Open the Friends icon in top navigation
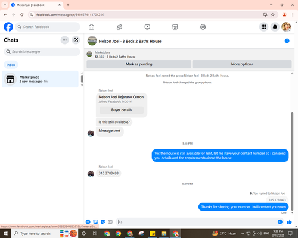 pyautogui.click(x=119, y=27)
